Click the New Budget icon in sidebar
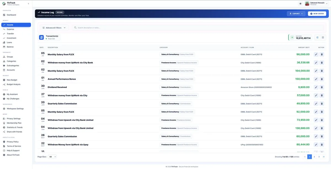Viewport: 331px width, 169px height. point(4,80)
